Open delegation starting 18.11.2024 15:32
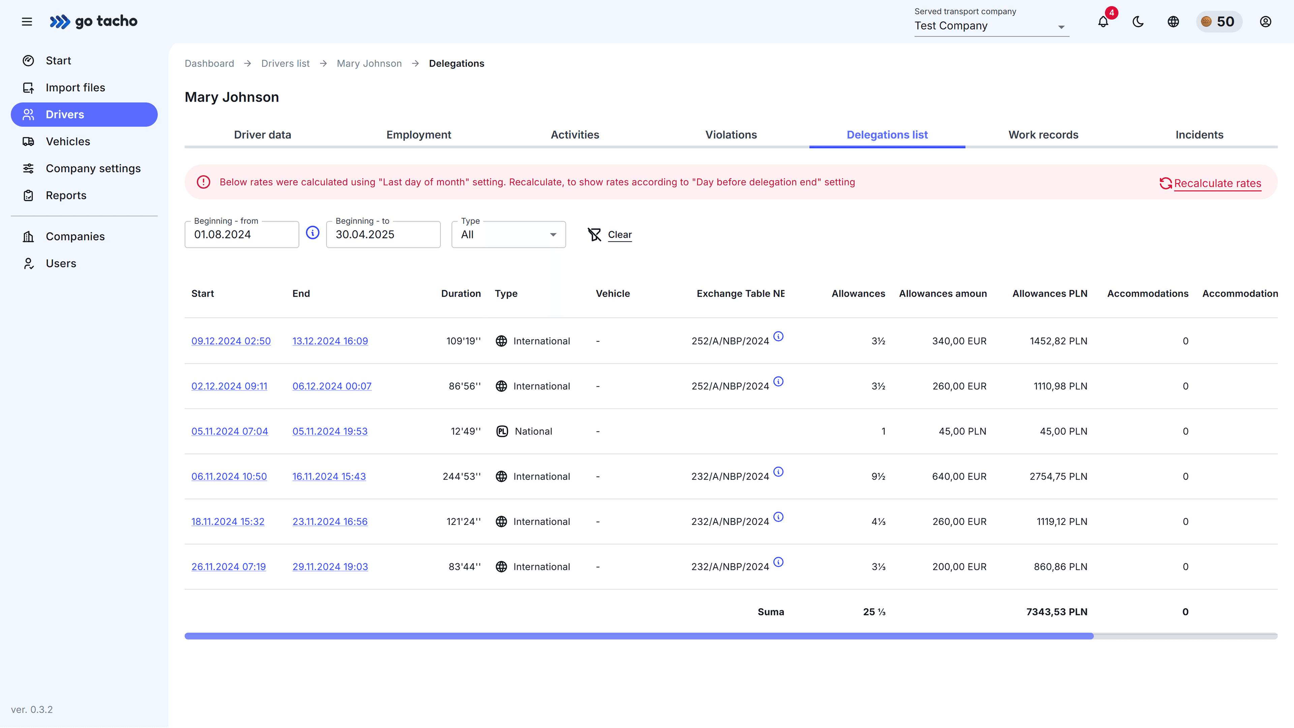Viewport: 1294px width, 728px height. 227,522
